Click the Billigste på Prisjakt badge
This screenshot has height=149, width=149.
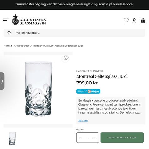click(88, 91)
